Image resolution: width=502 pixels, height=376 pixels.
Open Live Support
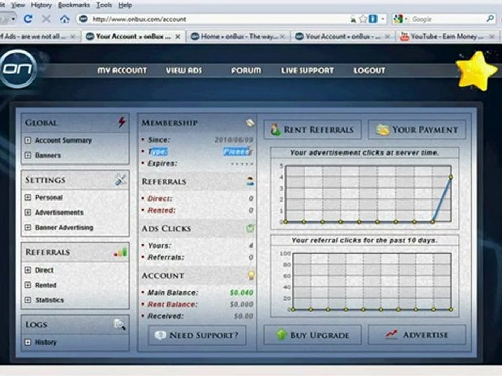tap(307, 70)
